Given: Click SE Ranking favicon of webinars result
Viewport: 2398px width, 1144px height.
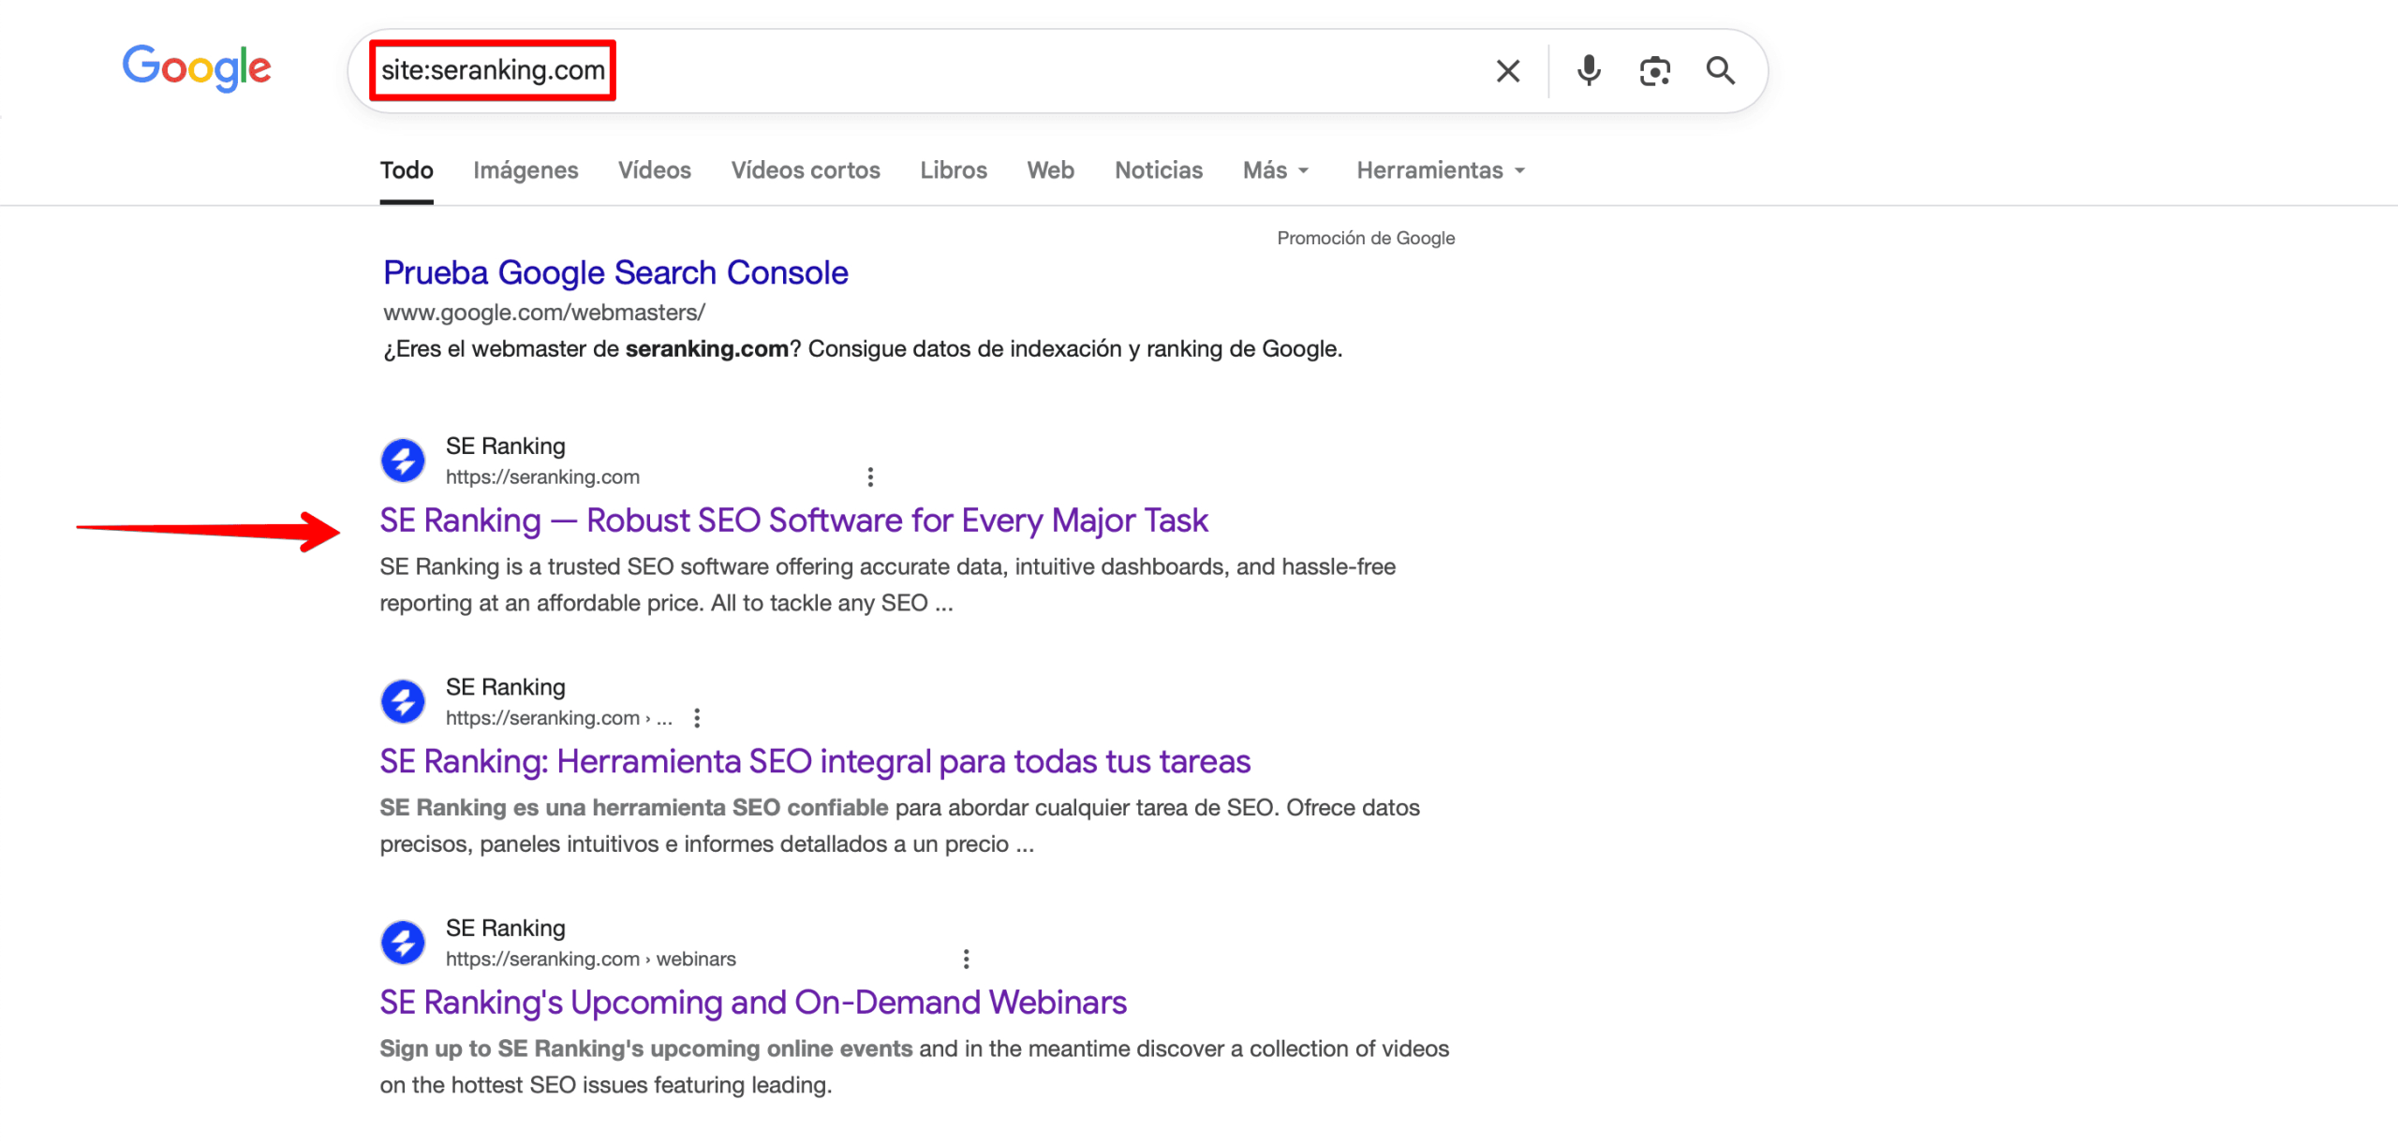Looking at the screenshot, I should [403, 943].
